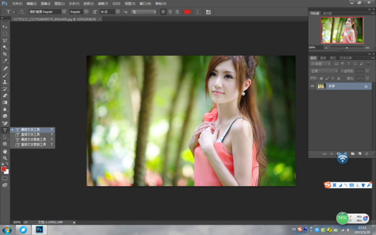The image size is (376, 235).
Task: Choose 横排文字蒙版工具 from the flyout
Action: tap(33, 140)
